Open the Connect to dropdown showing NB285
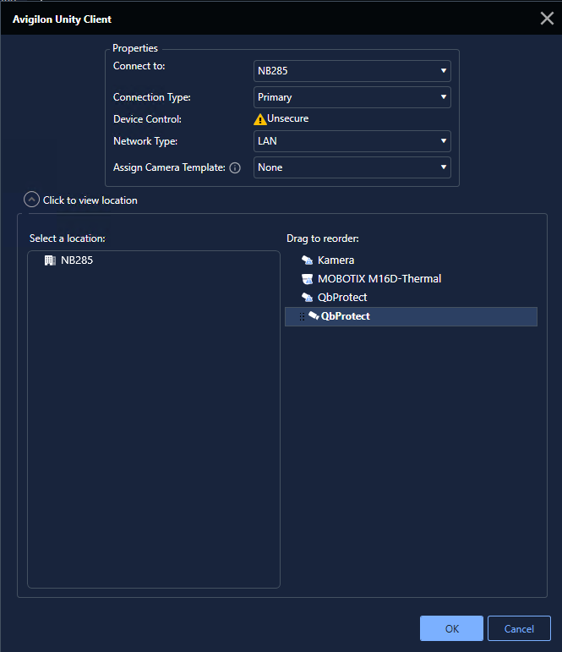This screenshot has height=652, width=562. click(352, 71)
